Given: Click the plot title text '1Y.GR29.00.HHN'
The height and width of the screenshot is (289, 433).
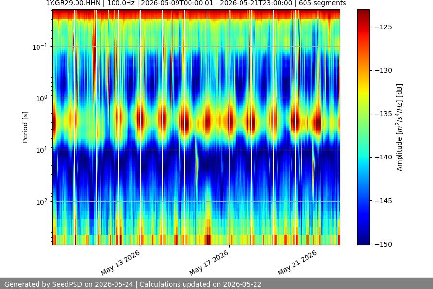Looking at the screenshot, I should click(x=73, y=3).
